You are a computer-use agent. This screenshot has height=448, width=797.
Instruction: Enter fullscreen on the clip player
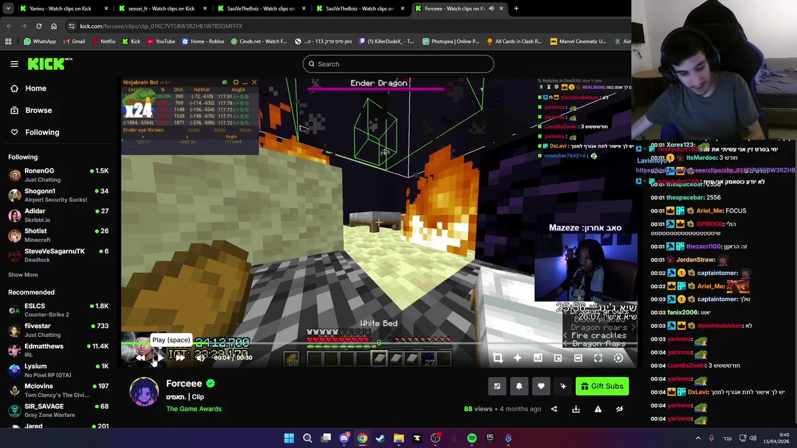tap(598, 358)
